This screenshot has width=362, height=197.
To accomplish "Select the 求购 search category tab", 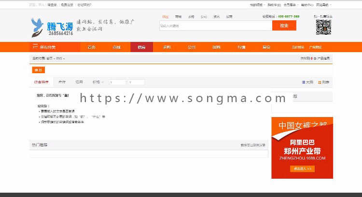I will [x=191, y=17].
